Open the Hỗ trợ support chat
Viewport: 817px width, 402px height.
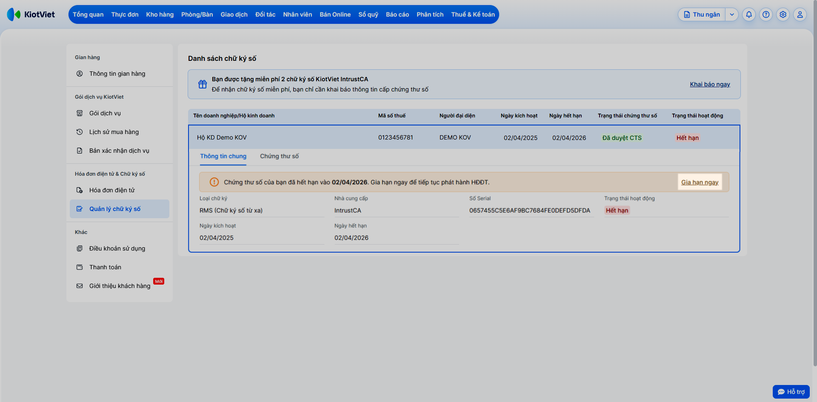[791, 392]
